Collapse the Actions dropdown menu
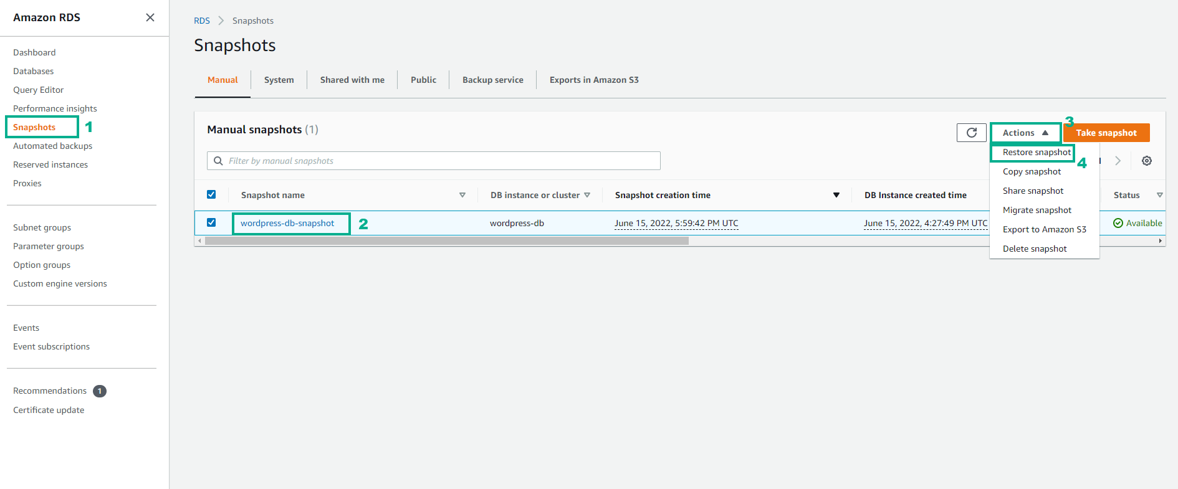 1025,133
